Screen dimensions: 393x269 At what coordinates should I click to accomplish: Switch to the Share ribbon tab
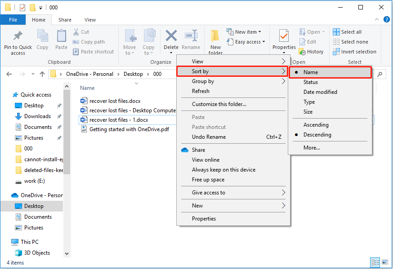click(65, 20)
